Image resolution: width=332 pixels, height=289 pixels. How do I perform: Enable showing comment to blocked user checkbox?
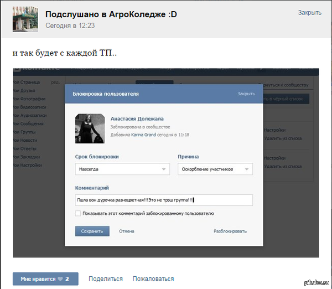78,213
